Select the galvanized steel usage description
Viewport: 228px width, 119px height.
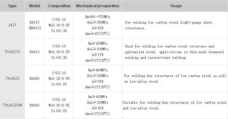pos(174,52)
